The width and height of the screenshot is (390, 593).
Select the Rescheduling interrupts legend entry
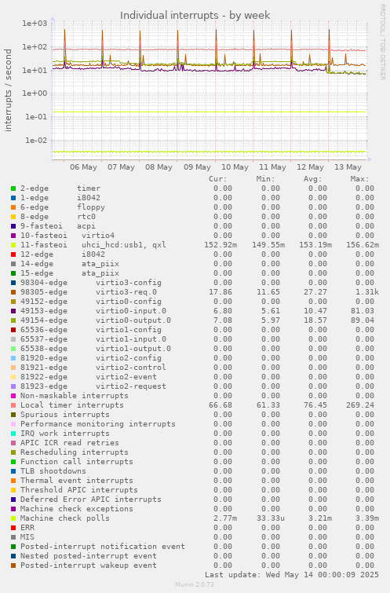74,452
